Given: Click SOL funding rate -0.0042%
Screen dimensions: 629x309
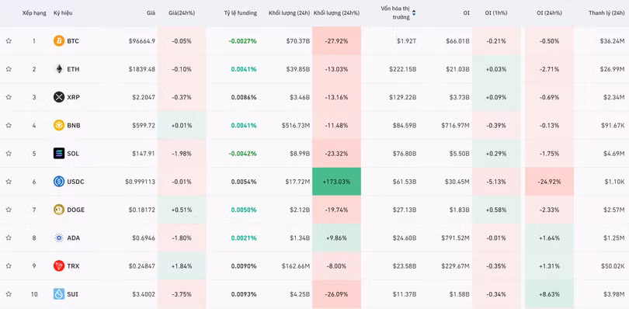Looking at the screenshot, I should point(243,153).
